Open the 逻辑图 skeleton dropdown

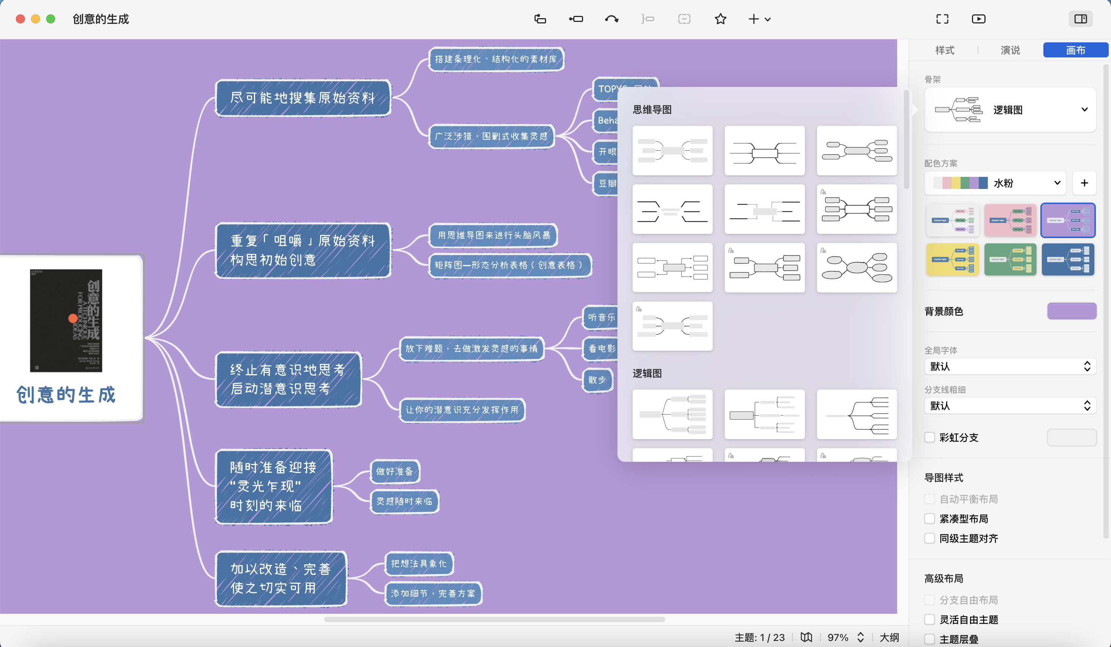[1010, 110]
